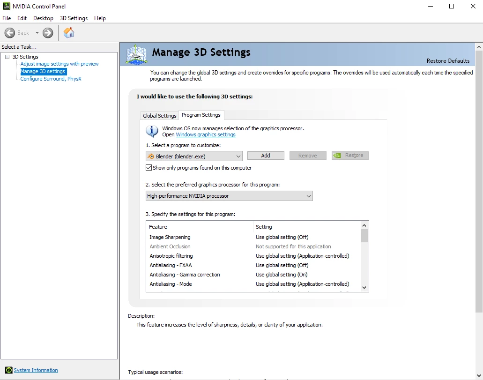Click Anisotropic filtering setting value
Screen dimensions: 483x380
[x=302, y=256]
